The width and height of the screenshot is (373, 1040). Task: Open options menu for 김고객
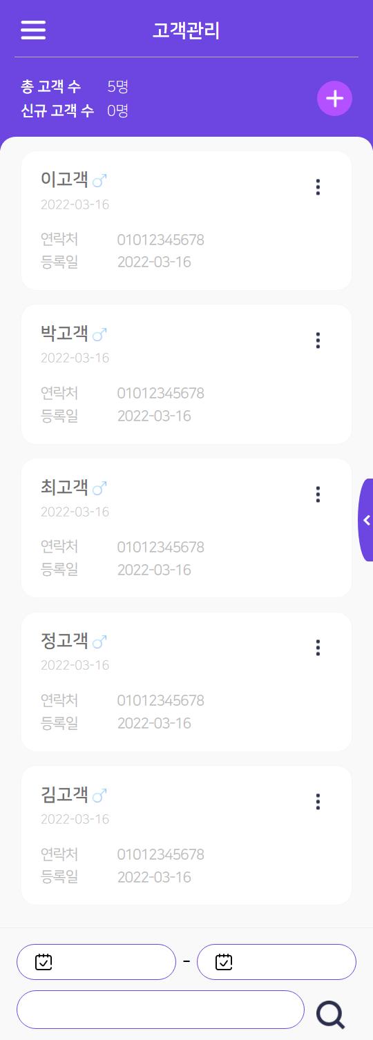click(x=318, y=802)
